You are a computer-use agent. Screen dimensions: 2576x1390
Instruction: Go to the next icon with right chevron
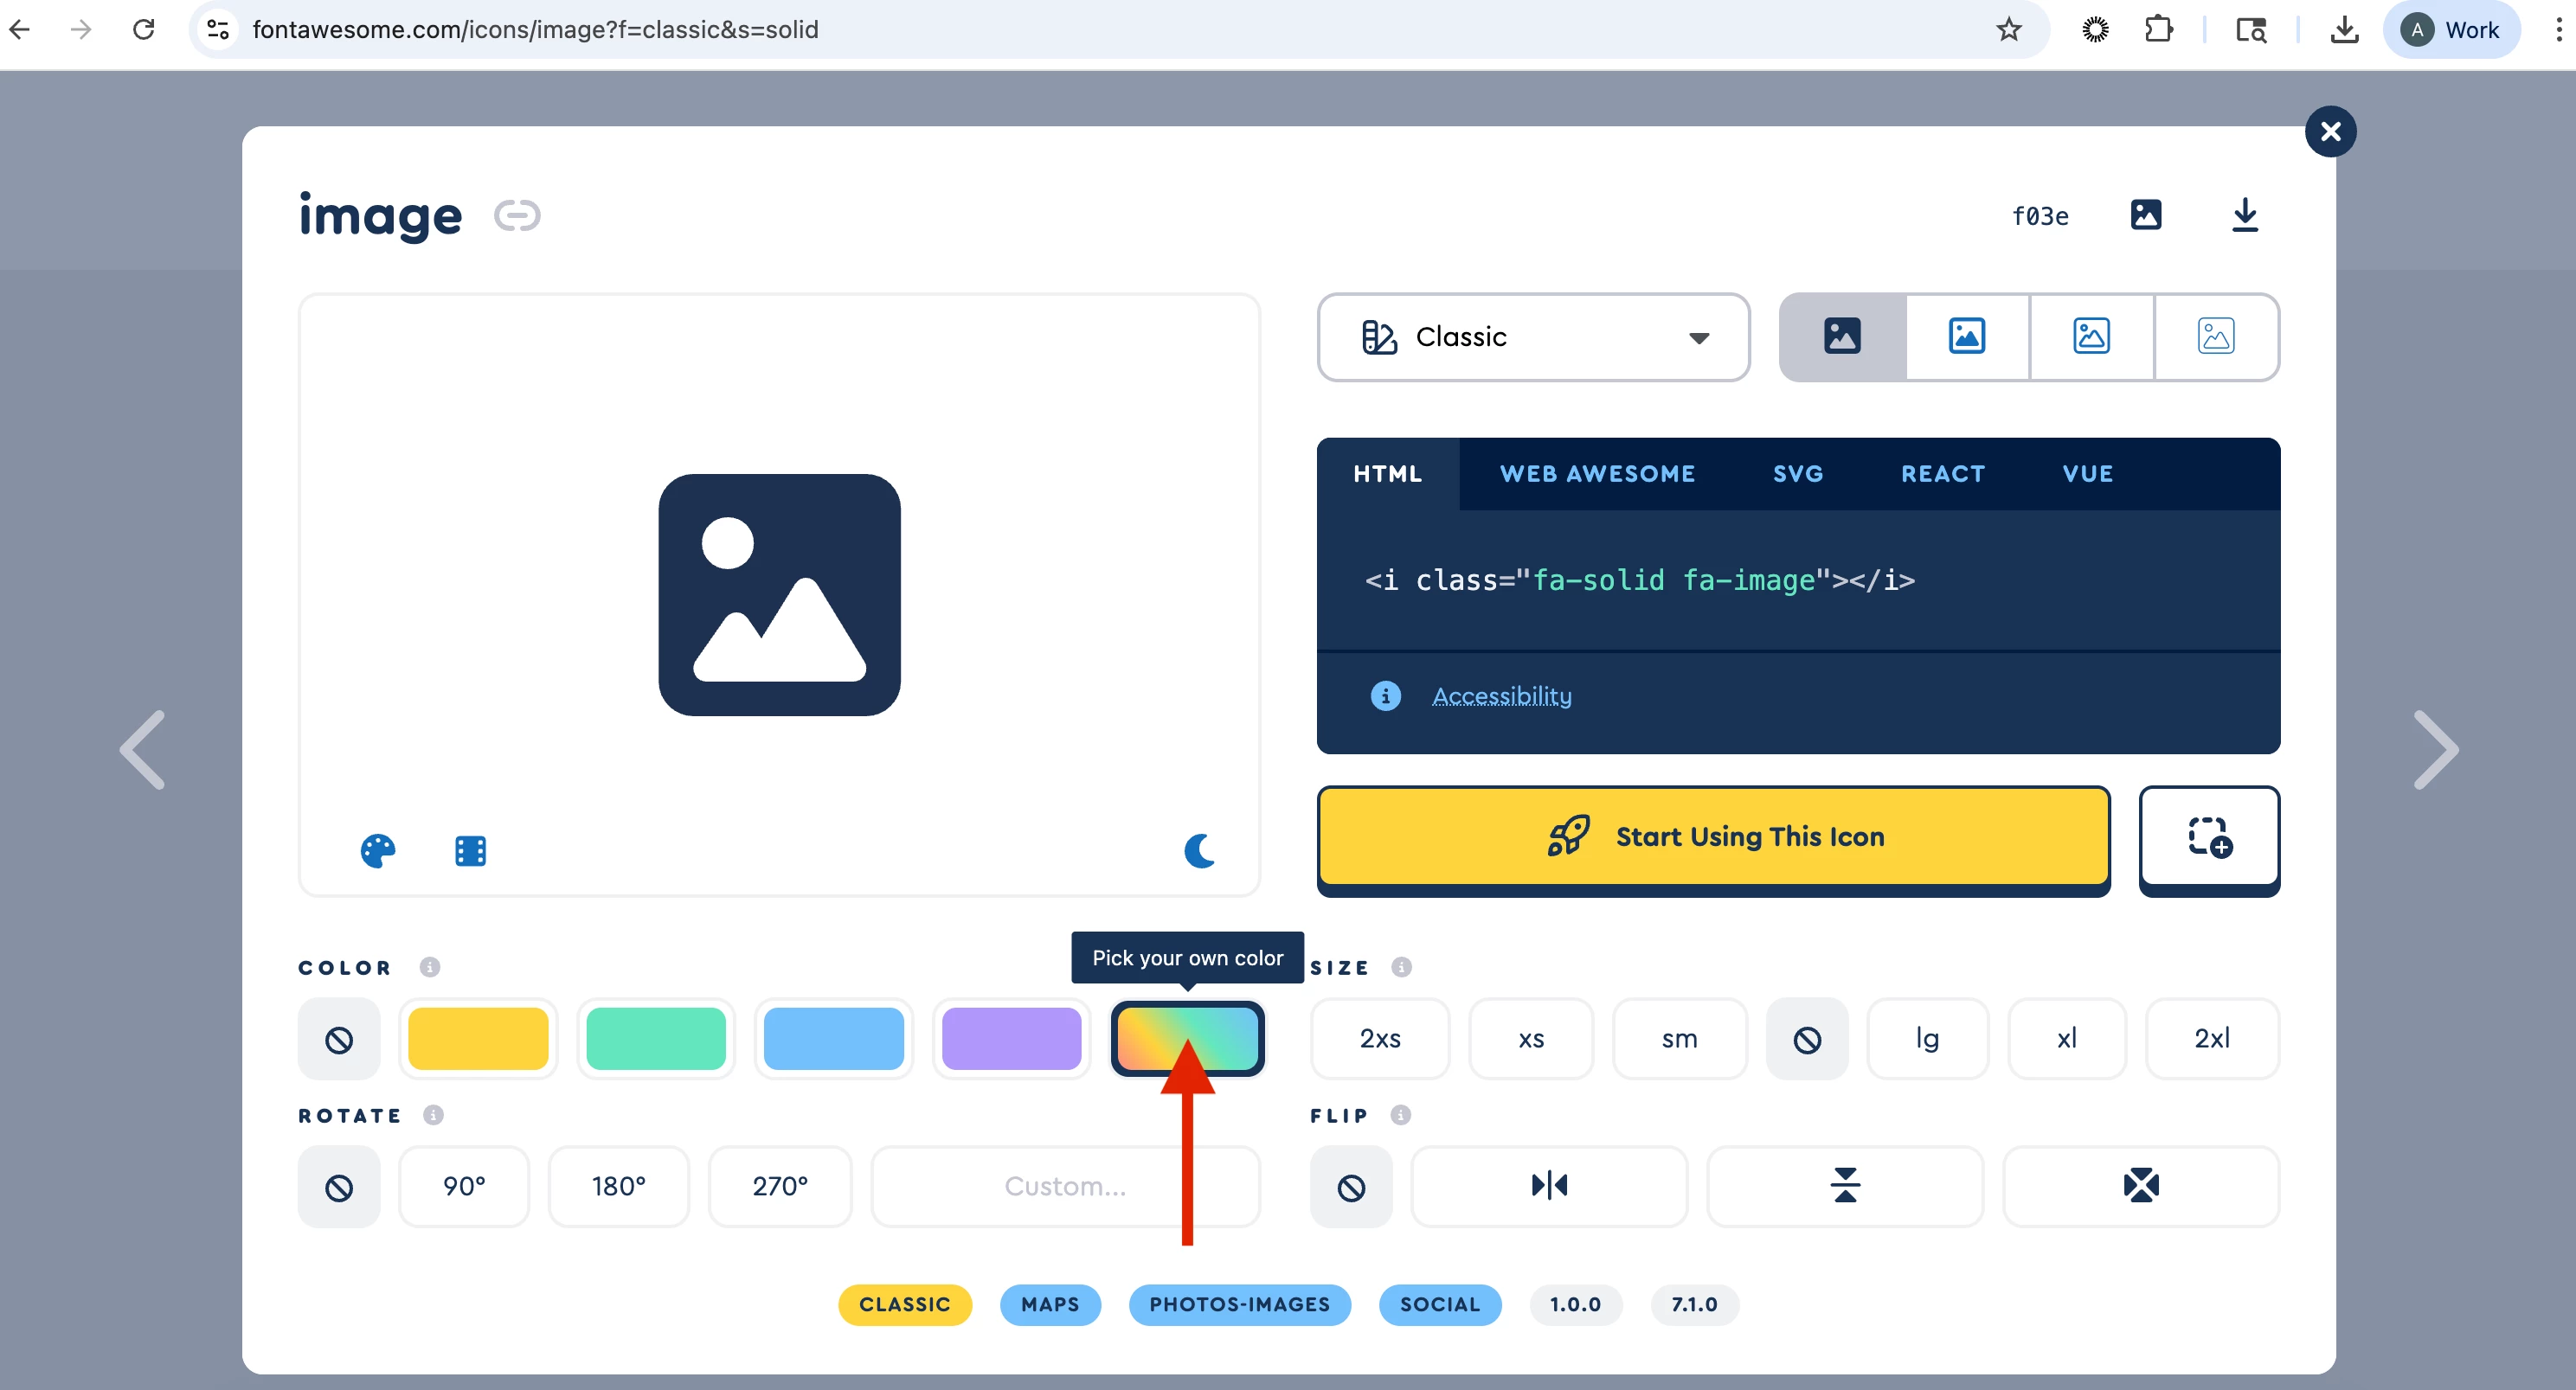(x=2434, y=749)
